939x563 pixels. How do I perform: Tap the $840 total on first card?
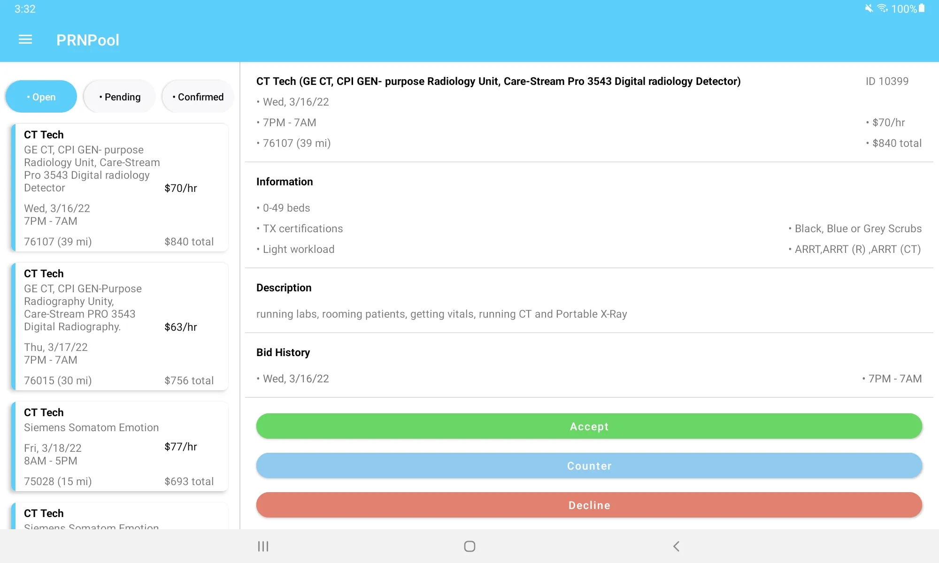189,242
